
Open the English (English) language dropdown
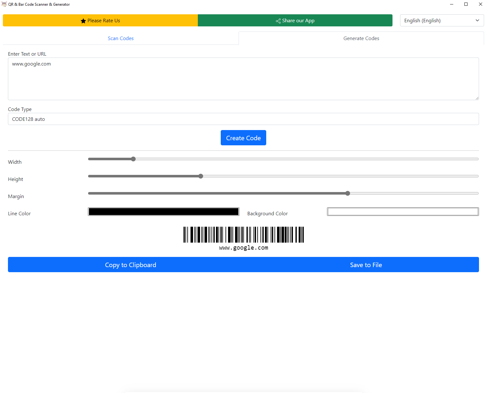click(x=442, y=20)
